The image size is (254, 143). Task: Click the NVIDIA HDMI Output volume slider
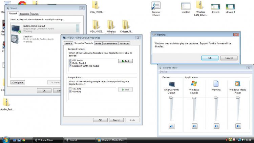(x=171, y=98)
